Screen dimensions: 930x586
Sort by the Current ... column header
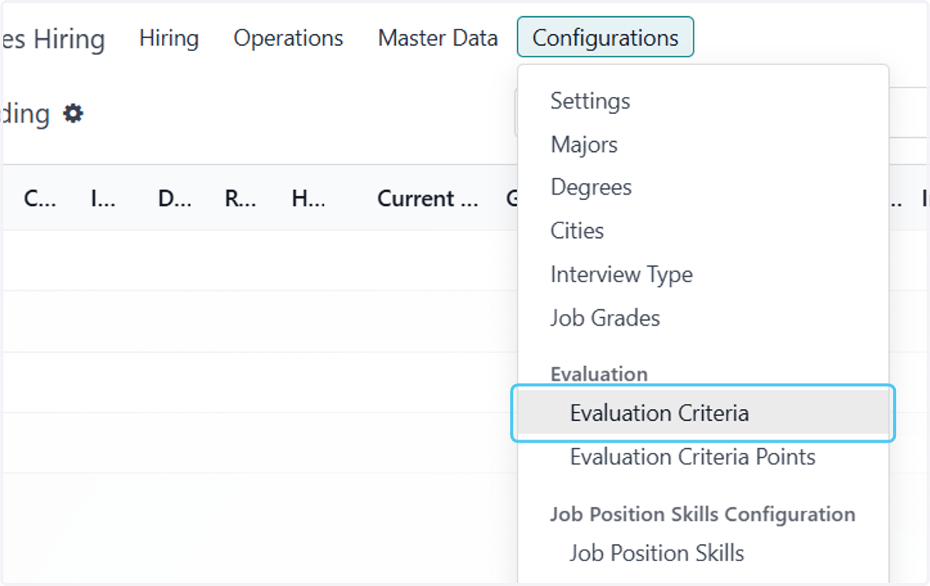click(428, 198)
